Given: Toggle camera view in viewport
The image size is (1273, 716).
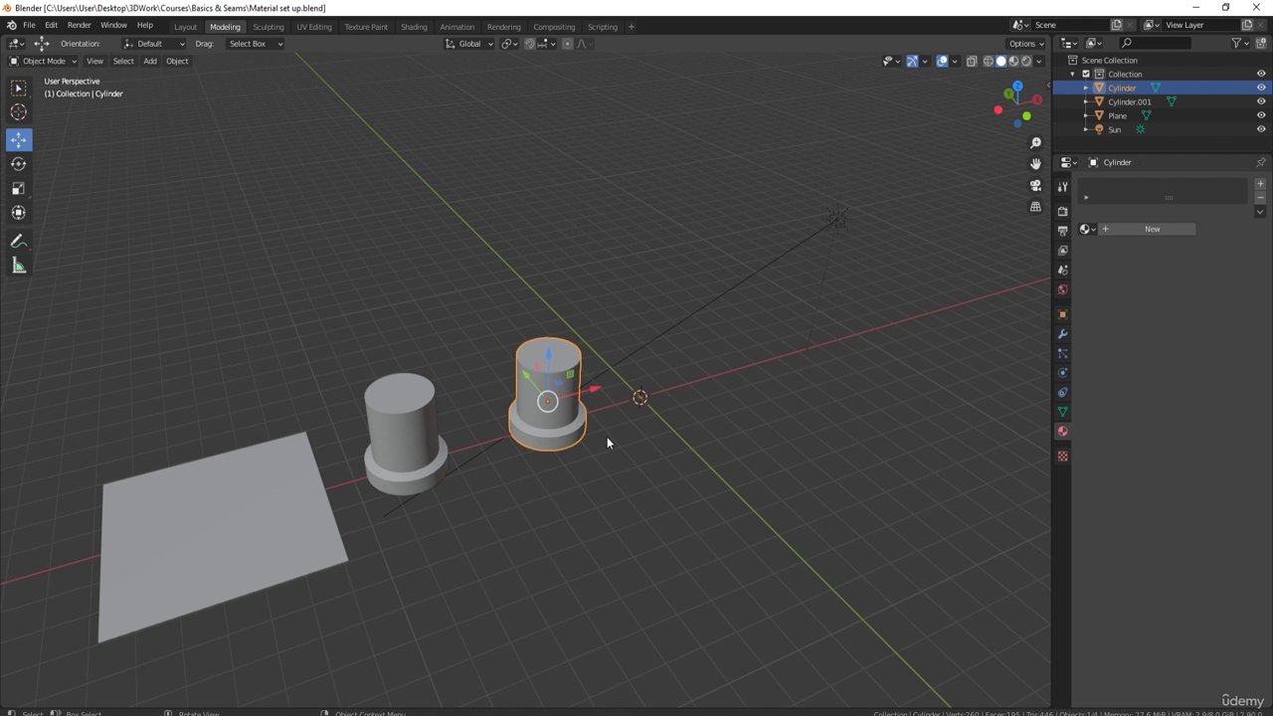Looking at the screenshot, I should [1035, 185].
